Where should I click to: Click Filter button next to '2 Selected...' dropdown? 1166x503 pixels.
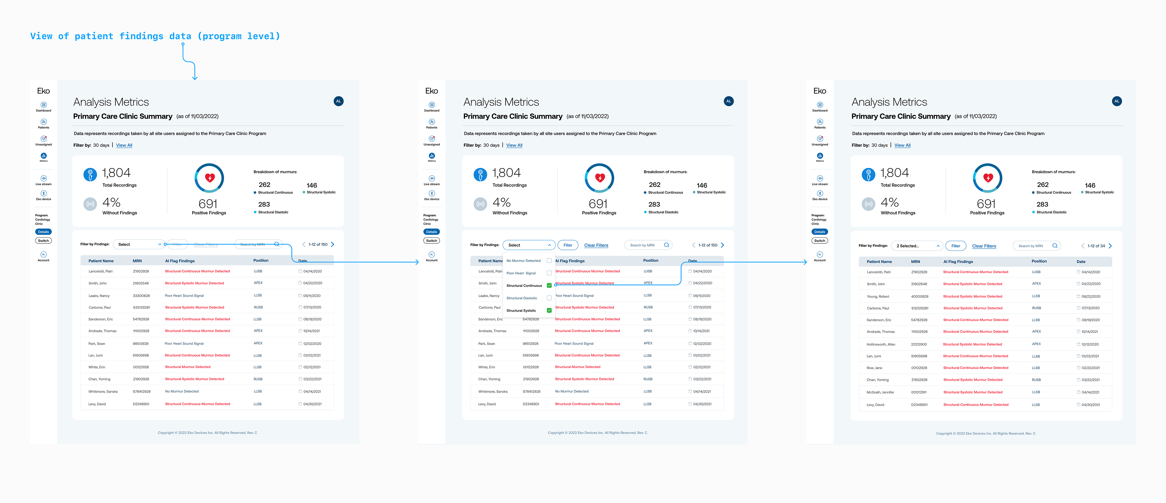(x=956, y=246)
